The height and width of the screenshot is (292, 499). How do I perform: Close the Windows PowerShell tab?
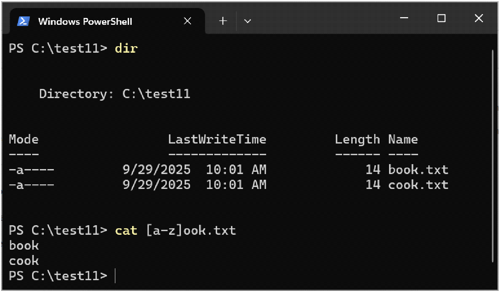[x=187, y=21]
